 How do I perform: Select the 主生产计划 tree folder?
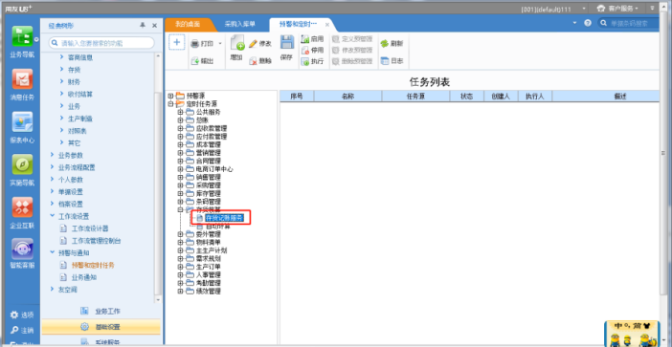(x=212, y=250)
